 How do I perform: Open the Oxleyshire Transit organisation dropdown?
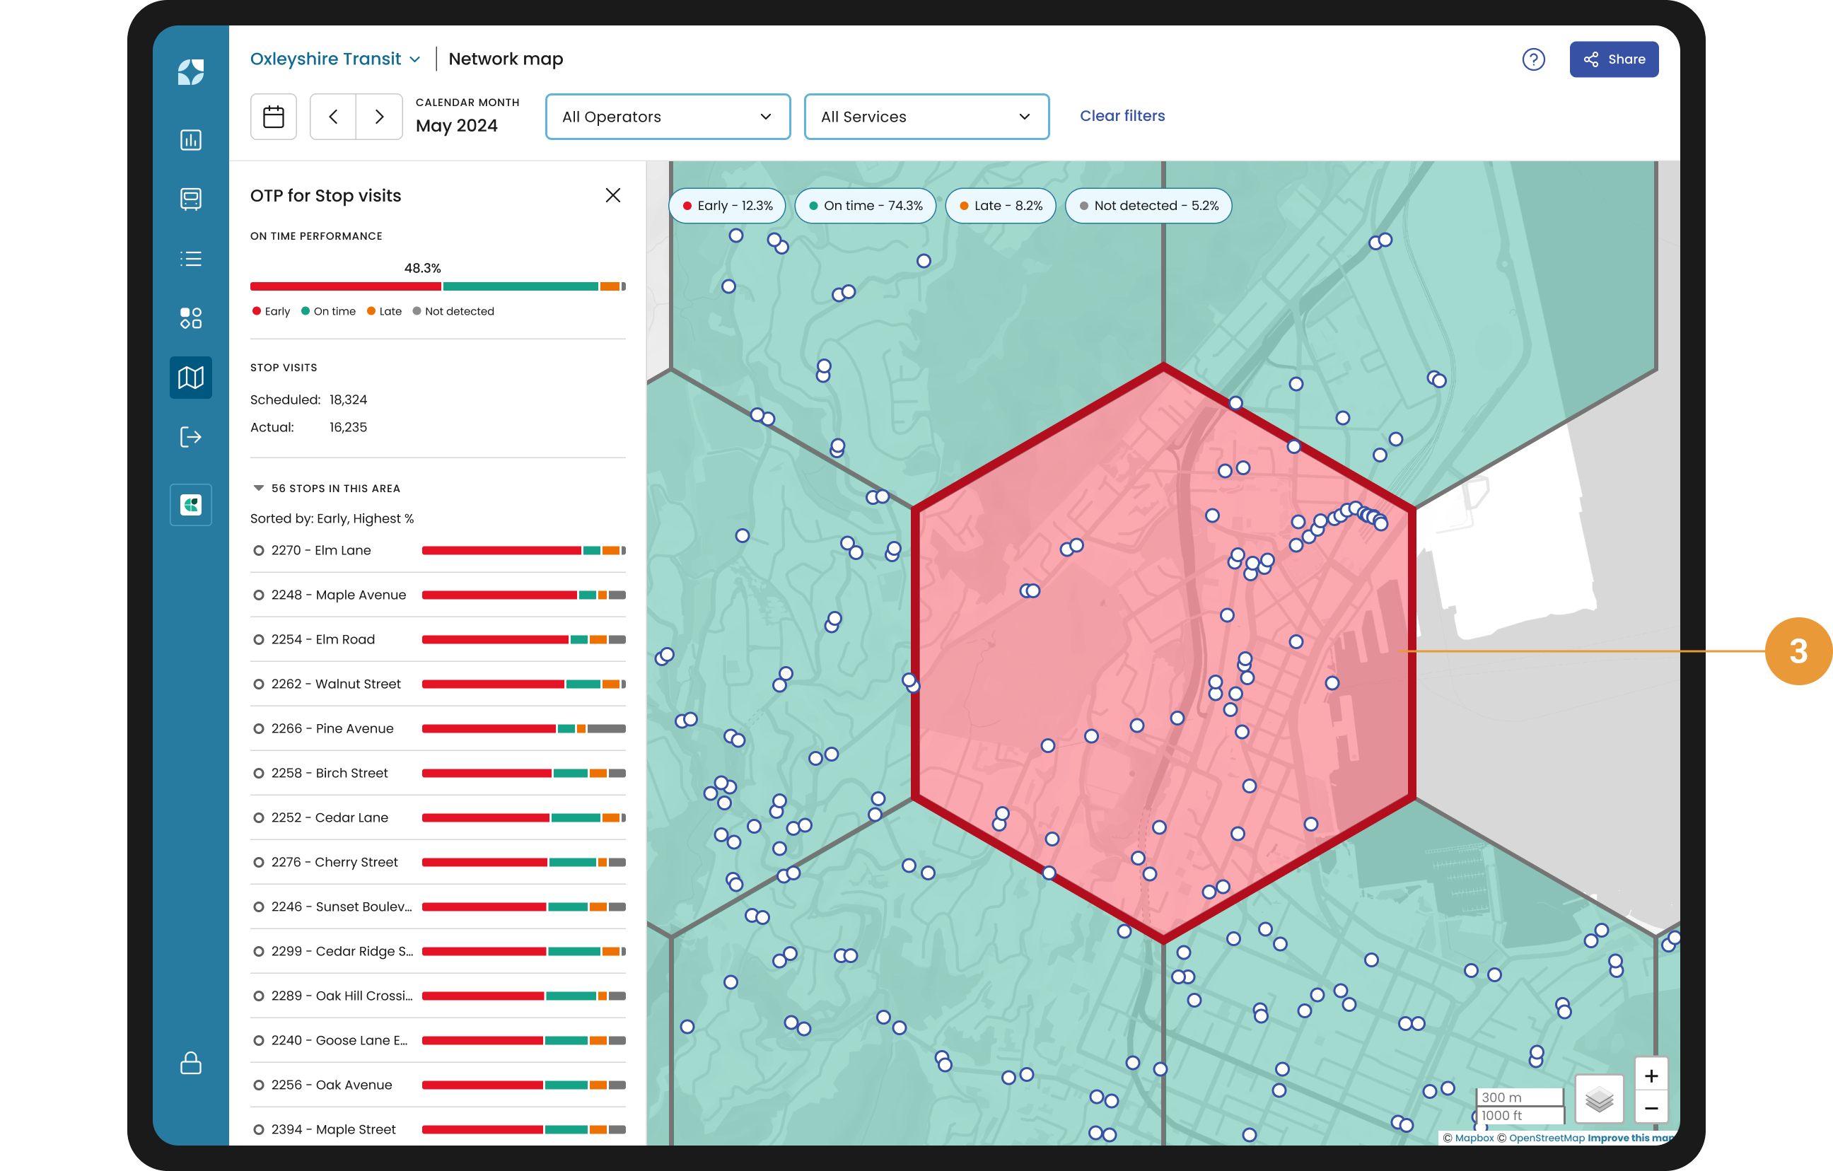pos(335,59)
